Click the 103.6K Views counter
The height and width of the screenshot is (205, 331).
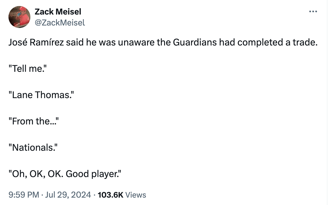pyautogui.click(x=121, y=195)
